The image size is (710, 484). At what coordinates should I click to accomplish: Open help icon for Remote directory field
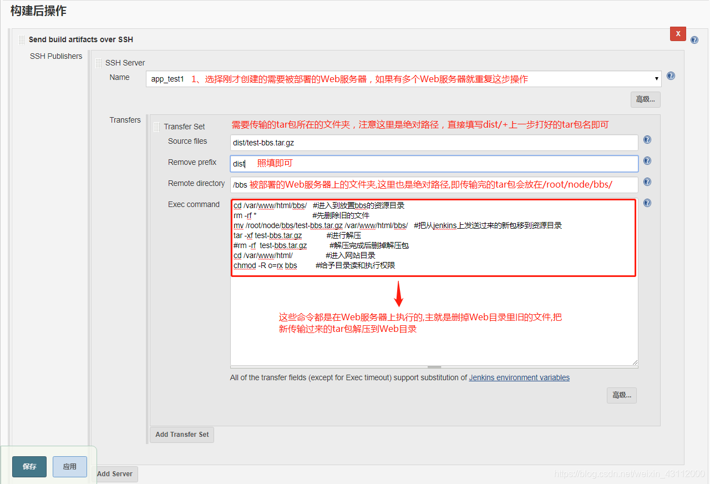647,182
